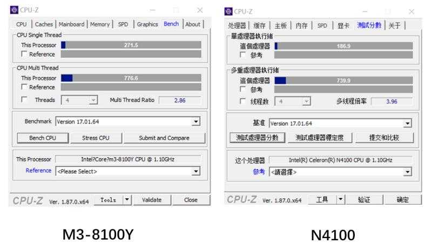The height and width of the screenshot is (250, 432).
Task: Click the 验证 button
Action: (x=364, y=199)
